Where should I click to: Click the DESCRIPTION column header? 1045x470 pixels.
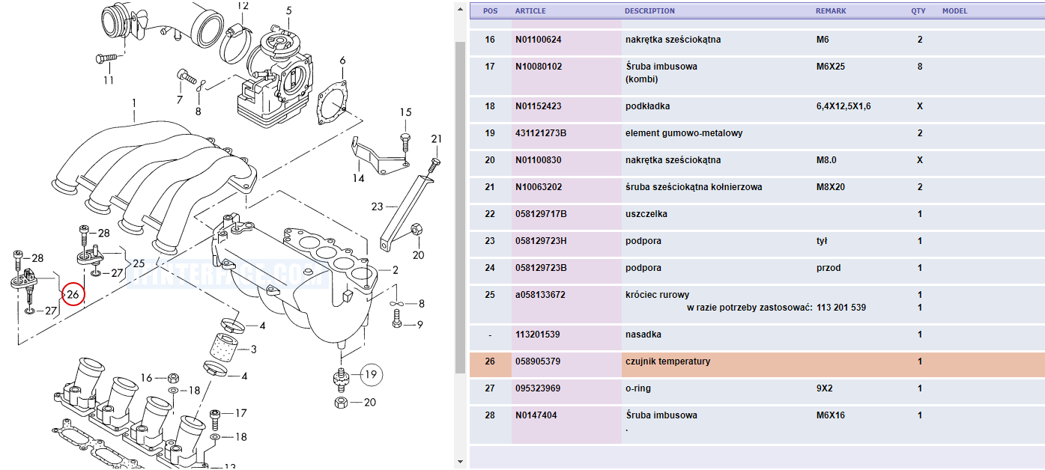[x=649, y=11]
